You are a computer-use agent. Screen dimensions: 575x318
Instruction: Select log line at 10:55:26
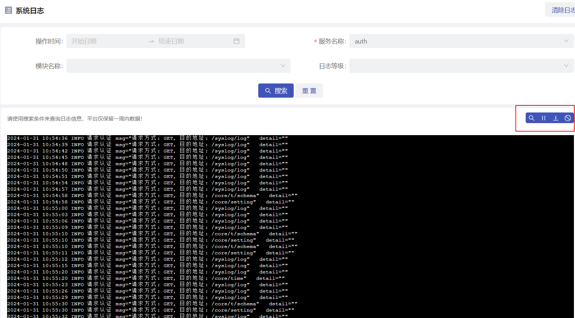(x=148, y=291)
